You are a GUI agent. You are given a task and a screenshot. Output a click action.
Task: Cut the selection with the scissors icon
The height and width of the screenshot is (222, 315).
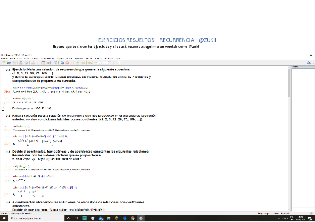click(x=33, y=63)
